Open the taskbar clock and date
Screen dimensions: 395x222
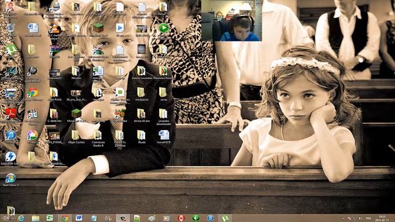coord(382,218)
